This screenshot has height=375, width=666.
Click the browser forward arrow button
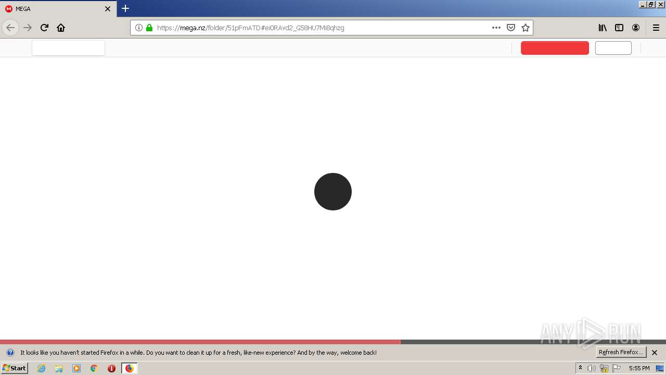[x=28, y=28]
